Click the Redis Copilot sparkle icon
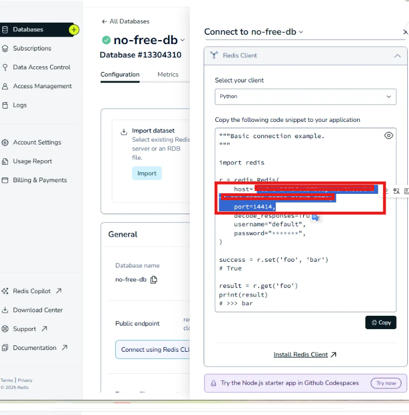The height and width of the screenshot is (415, 409). tap(5, 291)
